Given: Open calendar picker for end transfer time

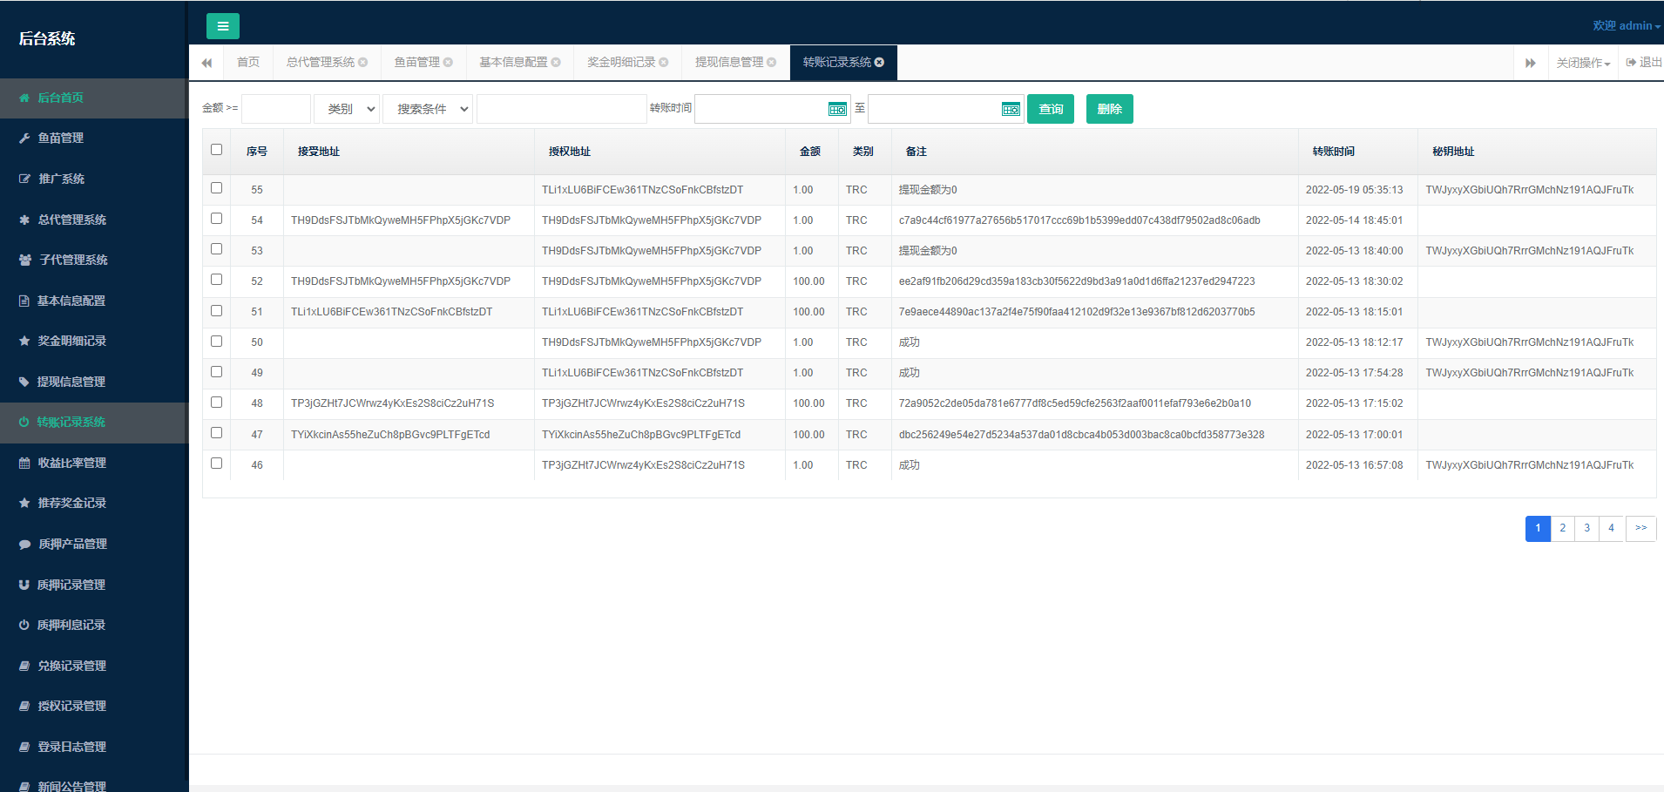Looking at the screenshot, I should tap(1011, 109).
